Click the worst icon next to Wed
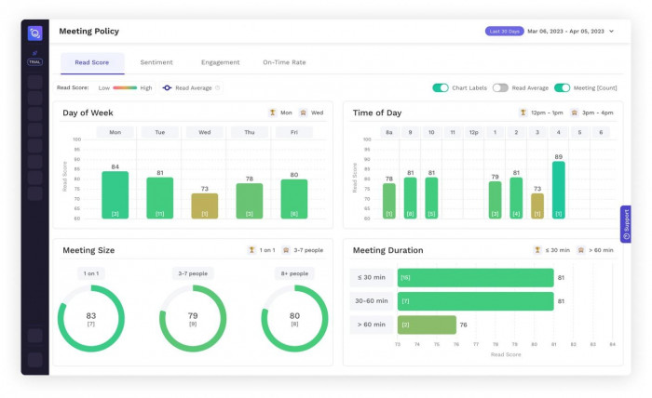Screen dimensions: 652x398 pyautogui.click(x=303, y=113)
